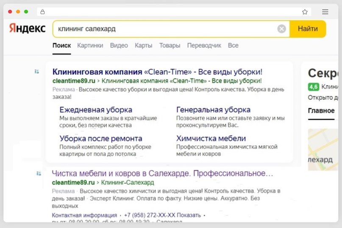This screenshot has height=228, width=342.
Task: Clear the search query with the X icon
Action: 281,28
